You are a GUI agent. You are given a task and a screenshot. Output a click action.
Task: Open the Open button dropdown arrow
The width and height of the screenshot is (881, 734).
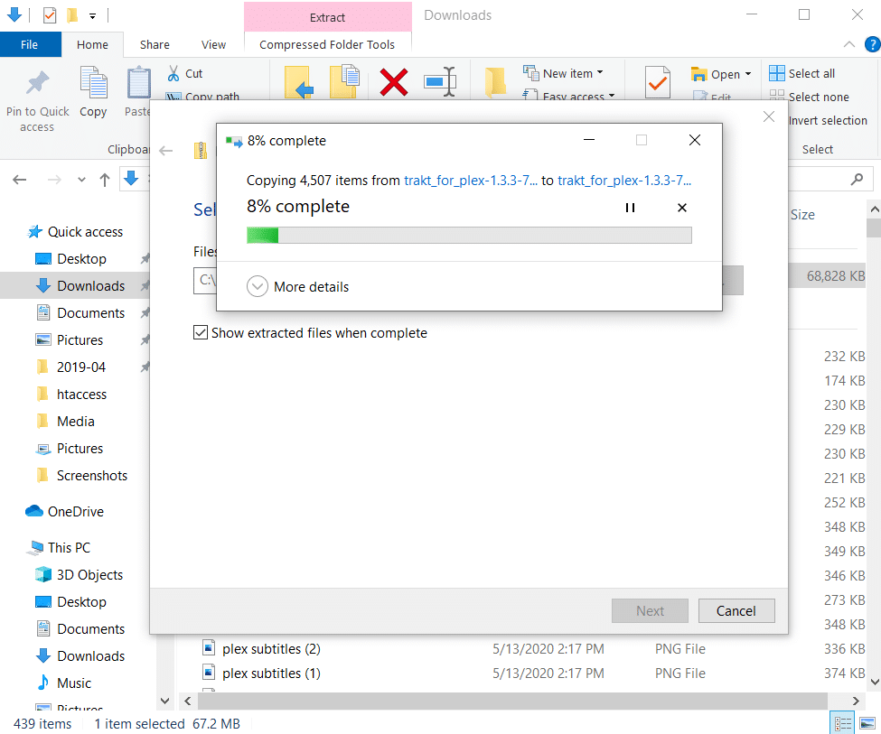pos(748,74)
